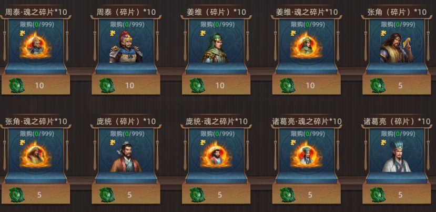436x212 pixels.
Task: Click the 张角（碎片） portrait holding a talisman
Action: tap(397, 48)
